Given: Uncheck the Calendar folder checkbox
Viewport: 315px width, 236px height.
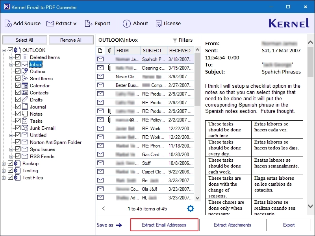Looking at the screenshot, I should click(18, 85).
